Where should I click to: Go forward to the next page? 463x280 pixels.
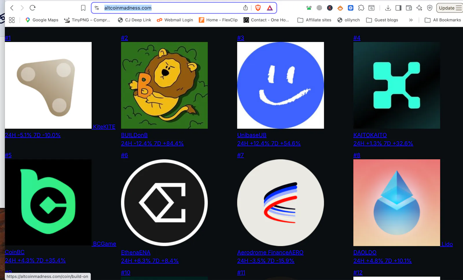(22, 8)
